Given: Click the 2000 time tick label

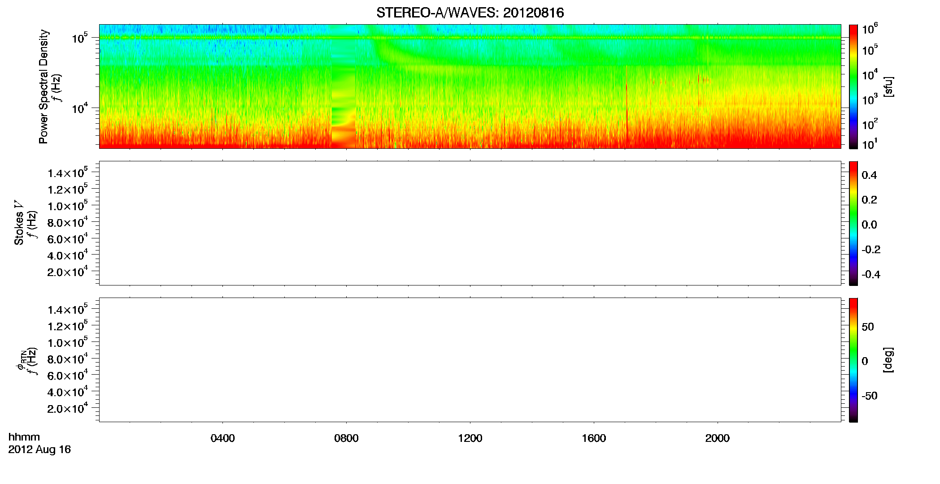Looking at the screenshot, I should [x=717, y=438].
